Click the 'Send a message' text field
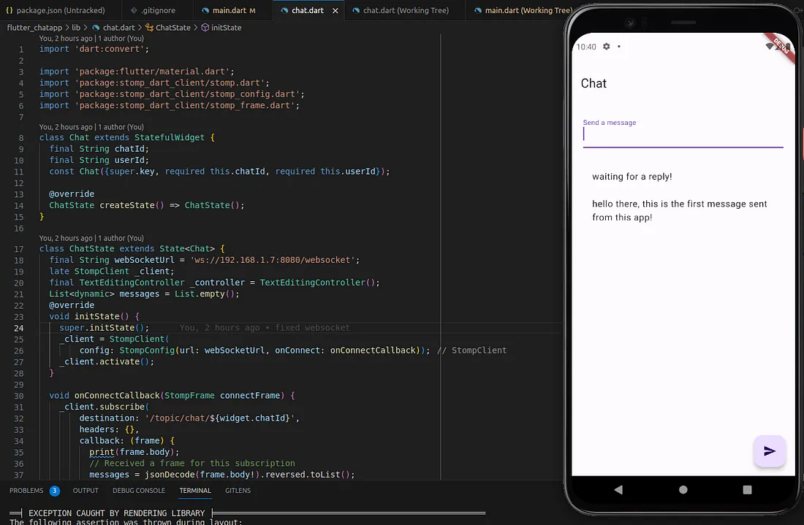This screenshot has width=804, height=525. [682, 134]
